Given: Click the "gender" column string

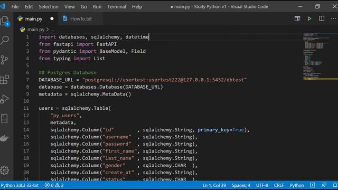Looking at the screenshot, I should [114, 165].
